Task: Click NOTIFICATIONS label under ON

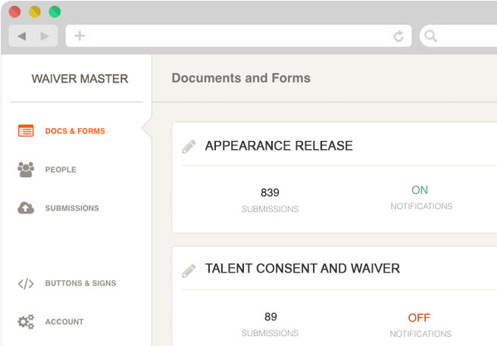Action: point(421,206)
